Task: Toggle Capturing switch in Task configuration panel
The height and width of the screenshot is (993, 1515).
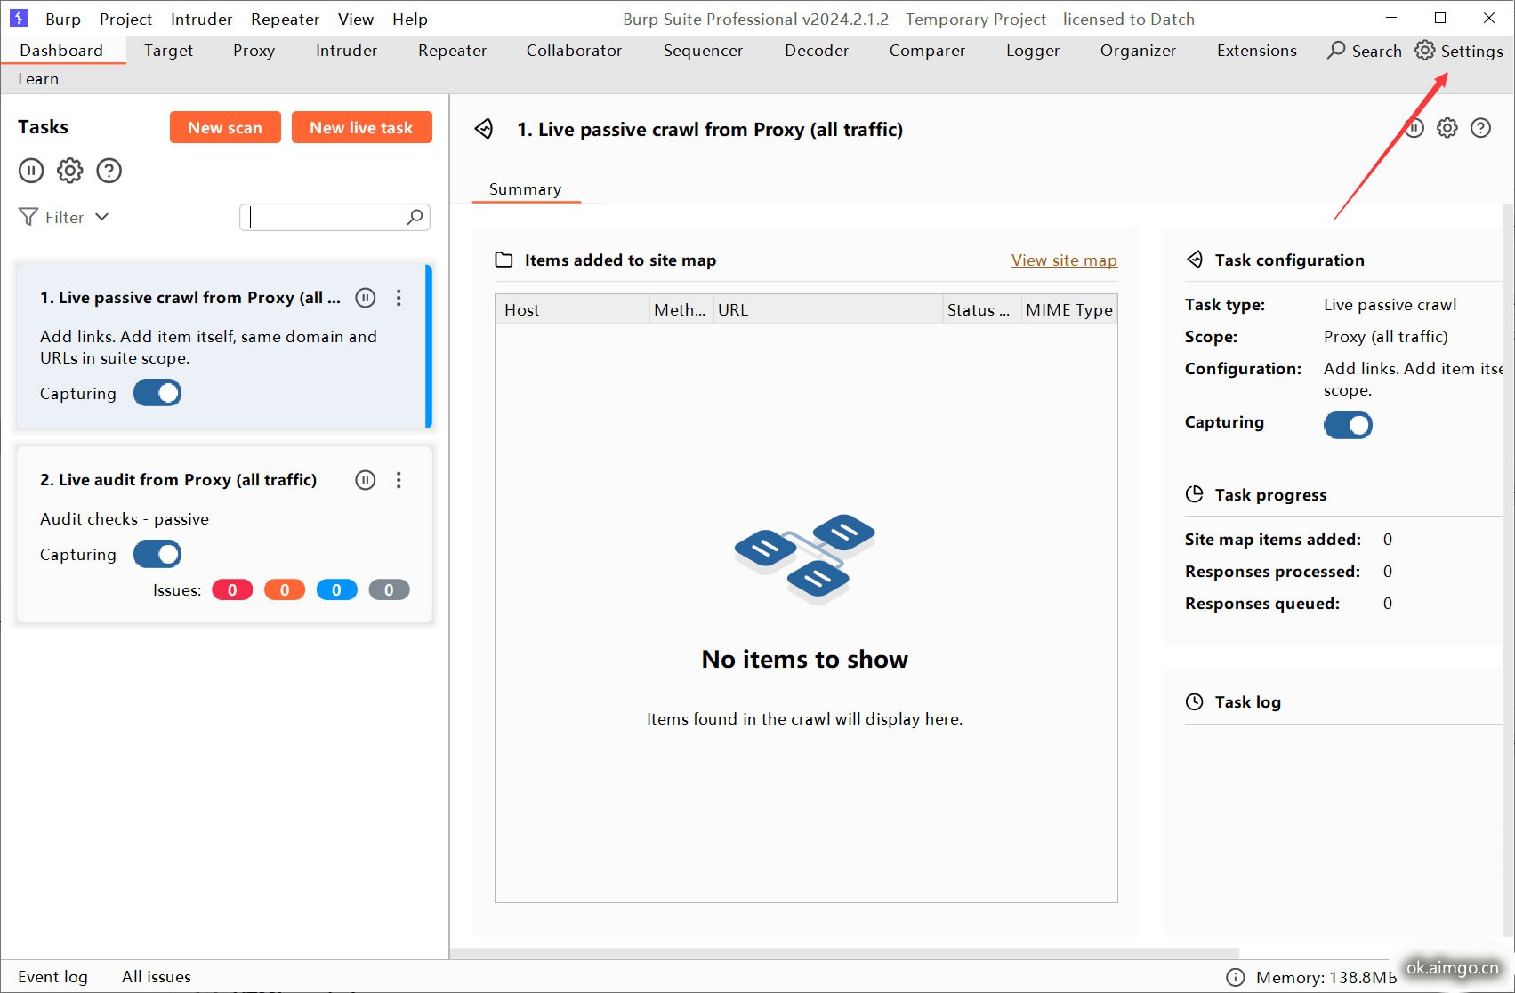Action: tap(1348, 425)
